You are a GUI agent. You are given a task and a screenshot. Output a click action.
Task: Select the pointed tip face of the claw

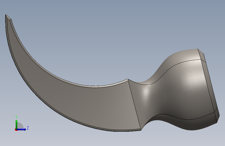click(8, 17)
